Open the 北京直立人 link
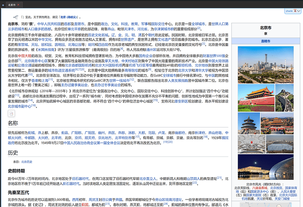Screen dimensions: 303x207 click(x=148, y=178)
